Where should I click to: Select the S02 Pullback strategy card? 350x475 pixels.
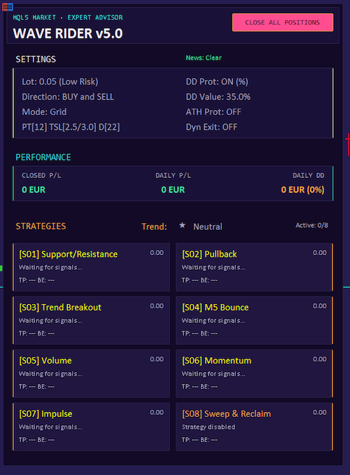coord(254,267)
